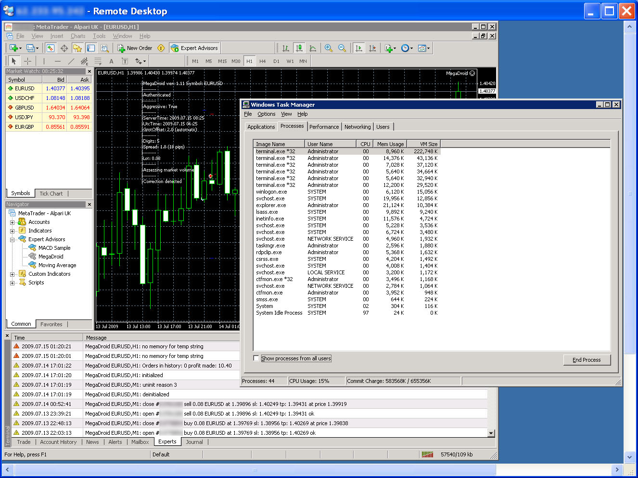638x478 pixels.
Task: Switch chart timeframe to M5
Action: click(208, 61)
